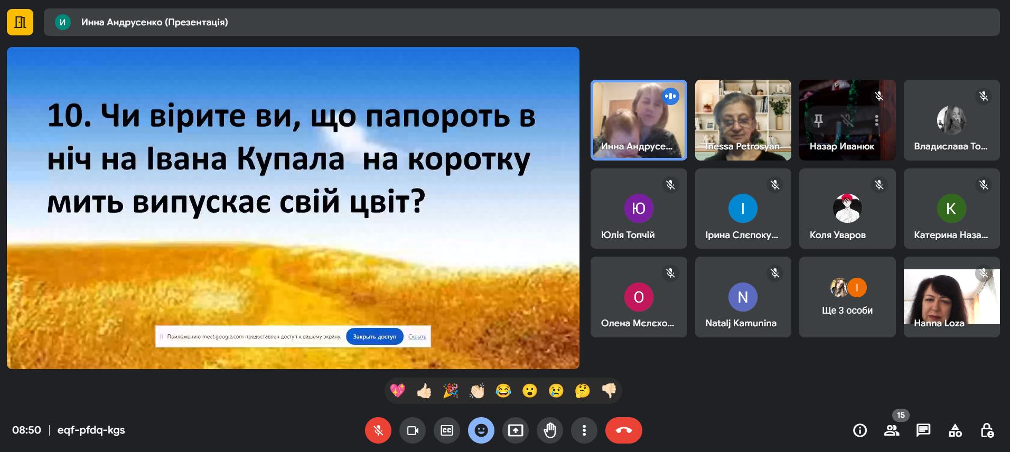Show the participants list
1010x452 pixels.
892,430
